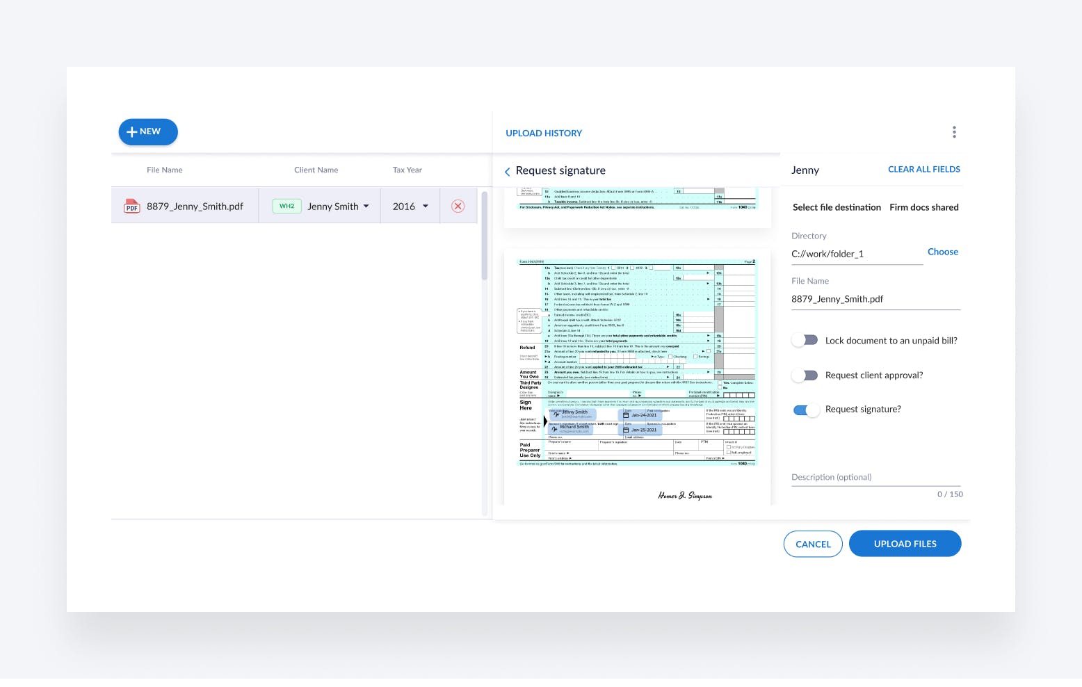Open the three-dot more options menu
The image size is (1082, 687).
[x=954, y=132]
